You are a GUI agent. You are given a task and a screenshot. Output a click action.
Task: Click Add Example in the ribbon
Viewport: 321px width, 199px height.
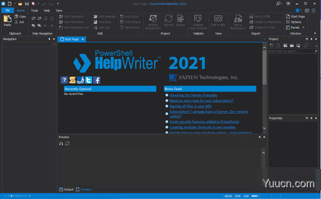pos(105,17)
